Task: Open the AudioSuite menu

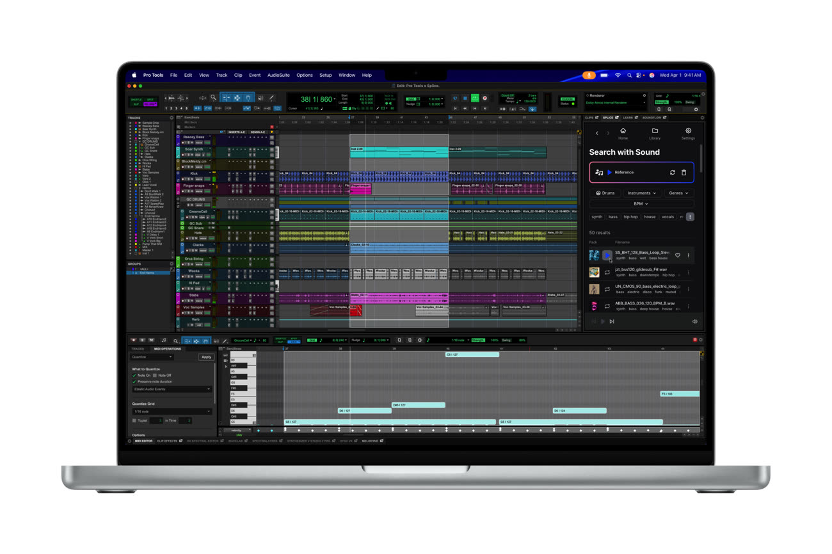Action: 278,75
